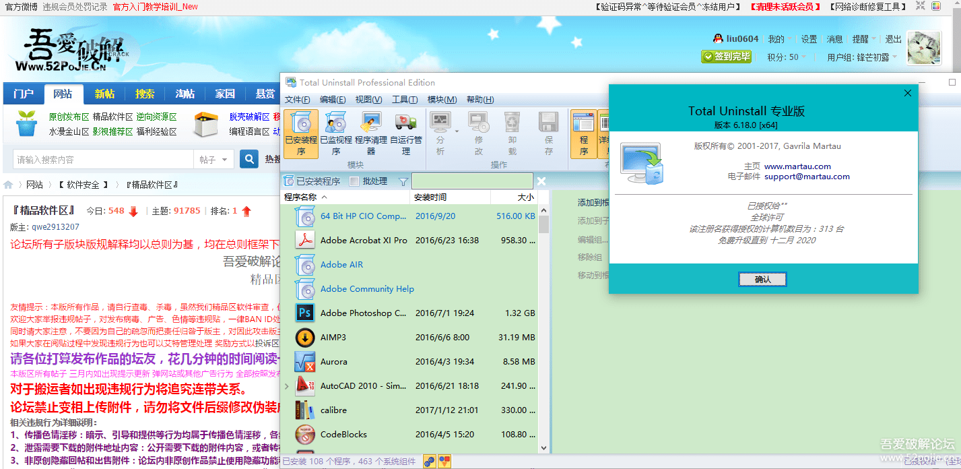Click the blue gears status bar icon
This screenshot has width=961, height=469.
point(429,462)
